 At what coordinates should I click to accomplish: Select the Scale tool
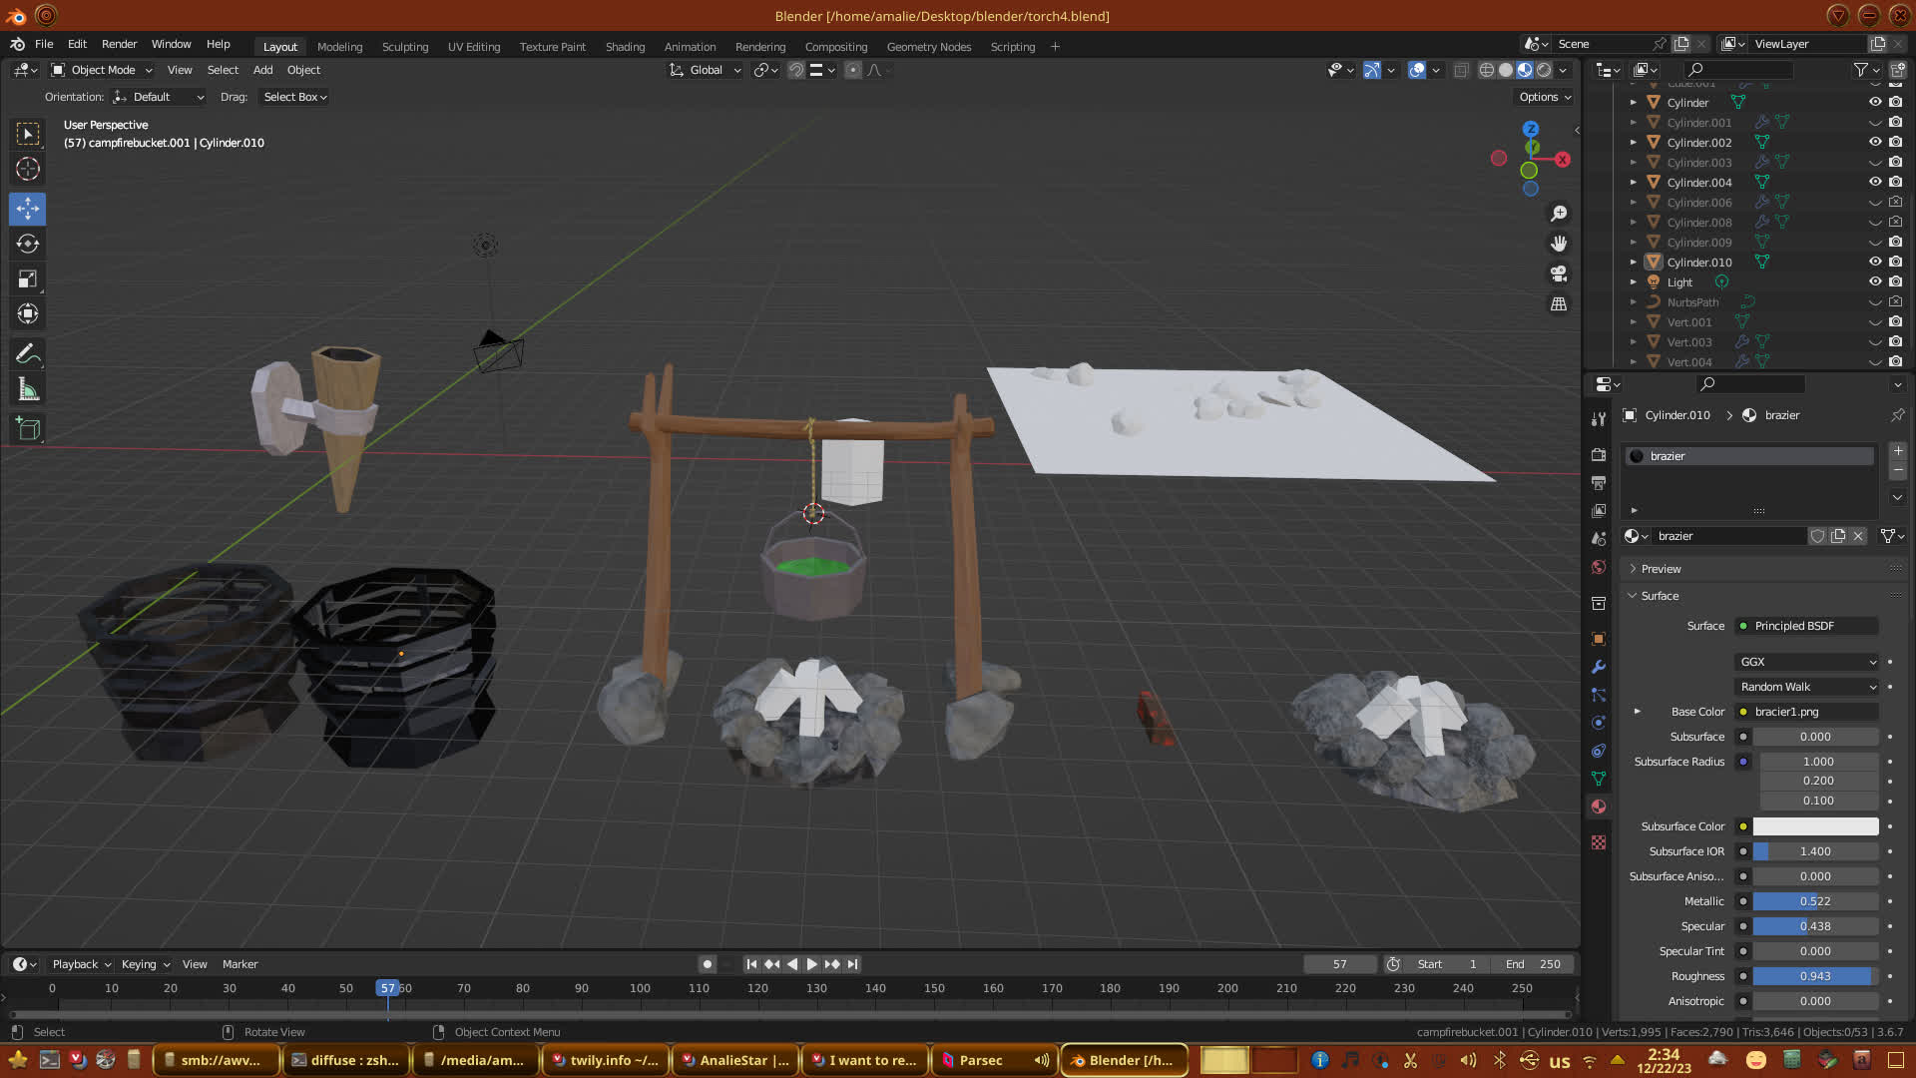pos(28,279)
